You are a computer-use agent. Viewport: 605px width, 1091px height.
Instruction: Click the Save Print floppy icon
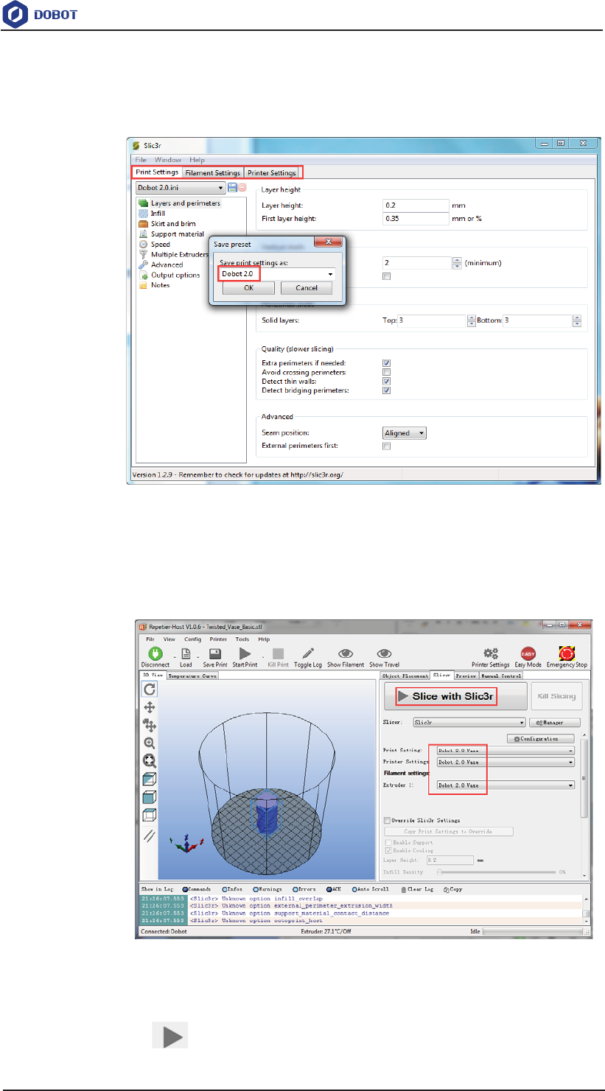click(215, 653)
